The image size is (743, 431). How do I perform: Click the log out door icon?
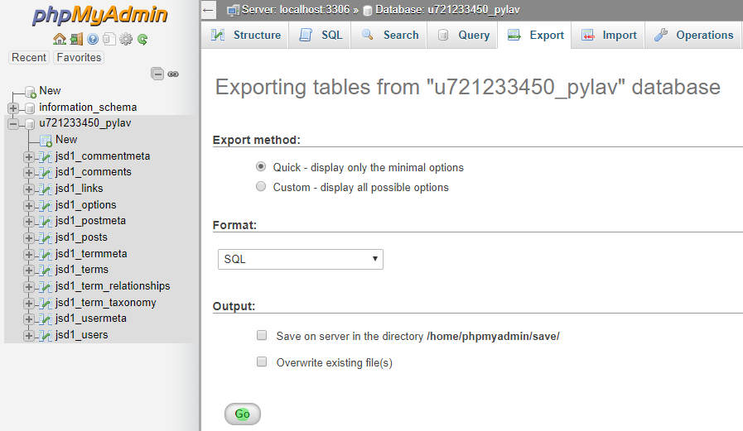pos(76,39)
